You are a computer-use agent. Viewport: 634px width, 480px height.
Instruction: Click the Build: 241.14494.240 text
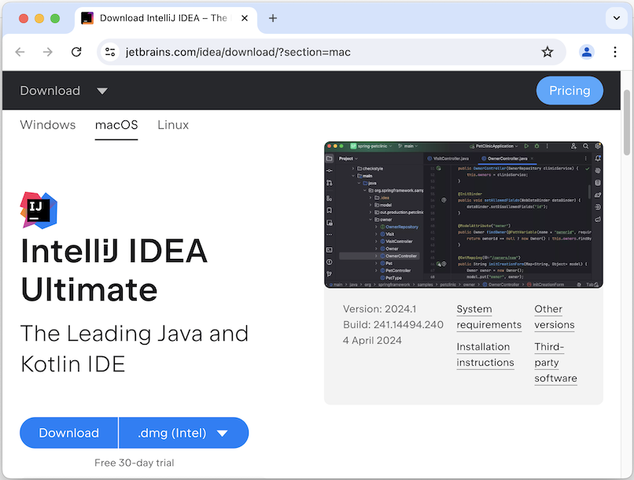[x=393, y=325]
